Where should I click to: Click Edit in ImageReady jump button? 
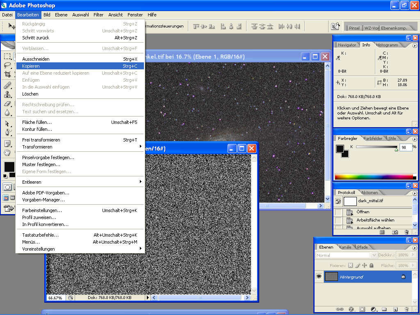tap(8, 208)
